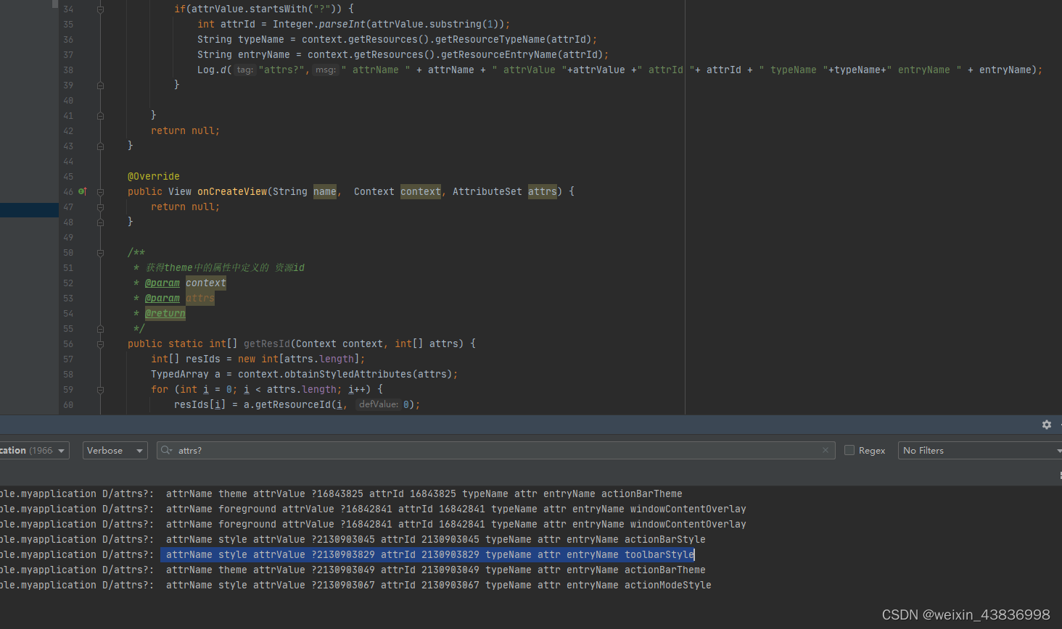Focus the Logcat search field containing attrs?
The image size is (1062, 629).
coord(496,450)
